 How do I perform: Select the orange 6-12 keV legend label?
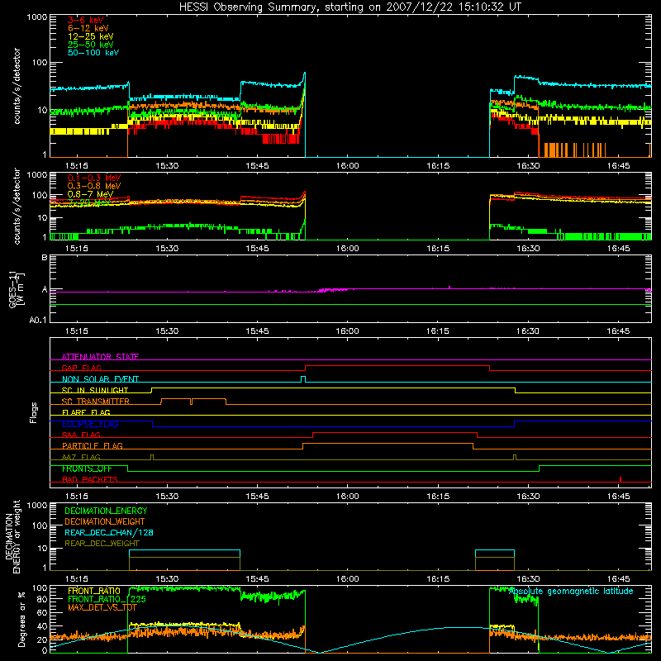pyautogui.click(x=88, y=28)
